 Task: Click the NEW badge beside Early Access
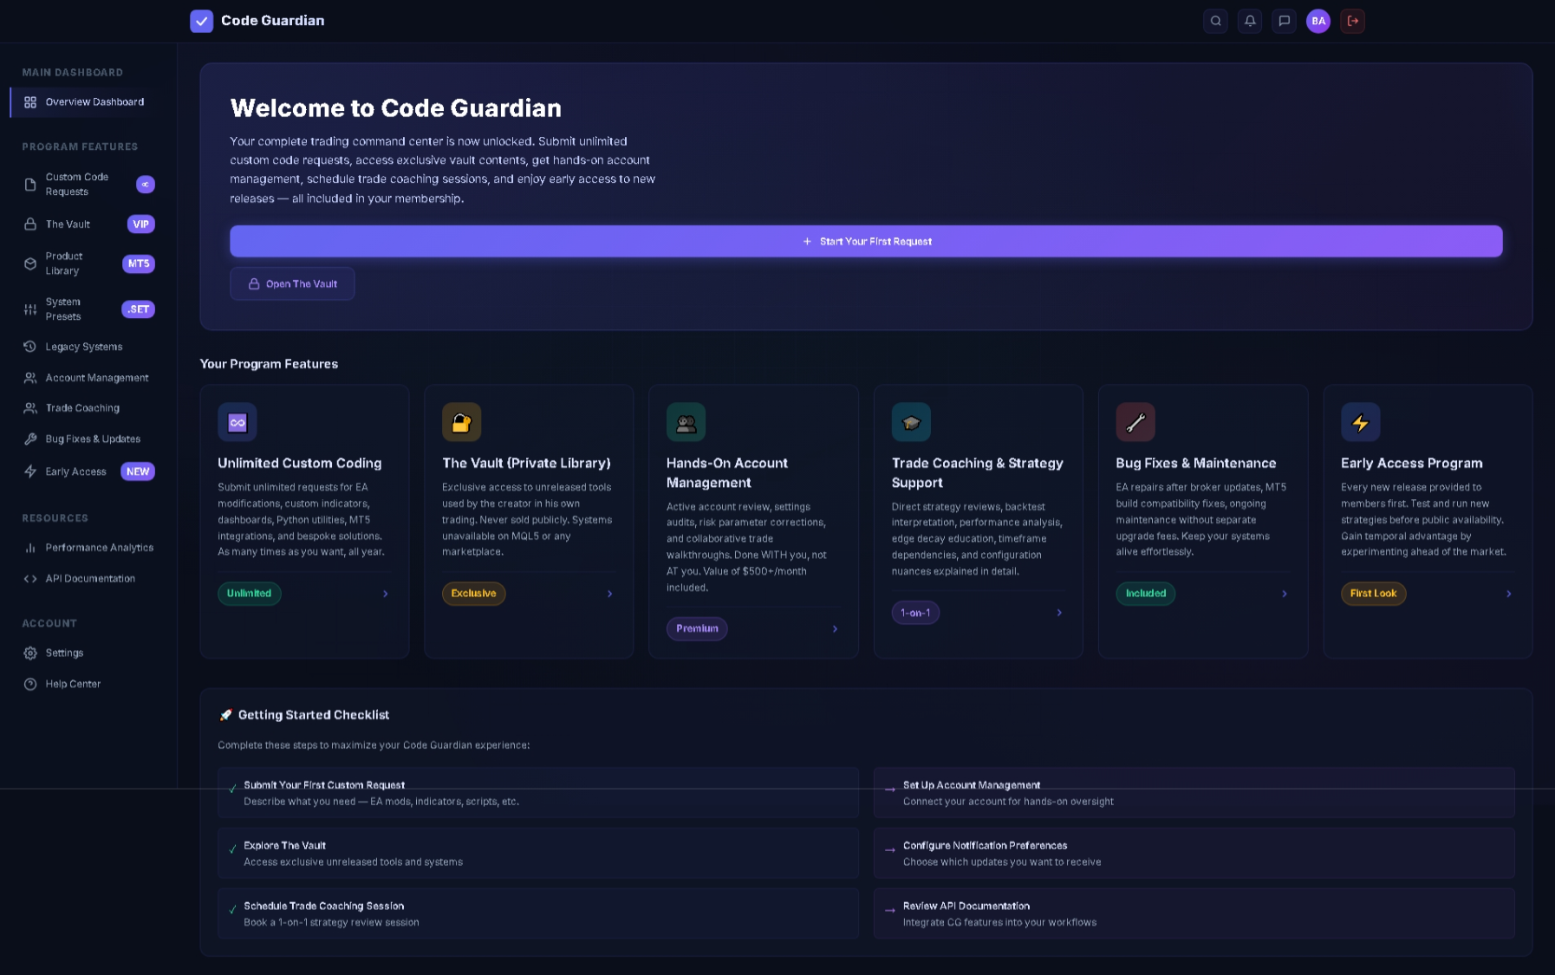138,471
